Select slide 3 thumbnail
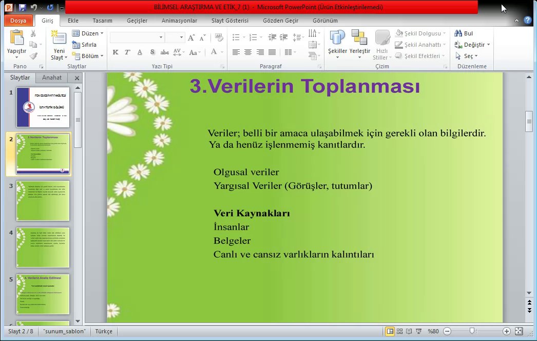This screenshot has width=537, height=341. (43, 201)
